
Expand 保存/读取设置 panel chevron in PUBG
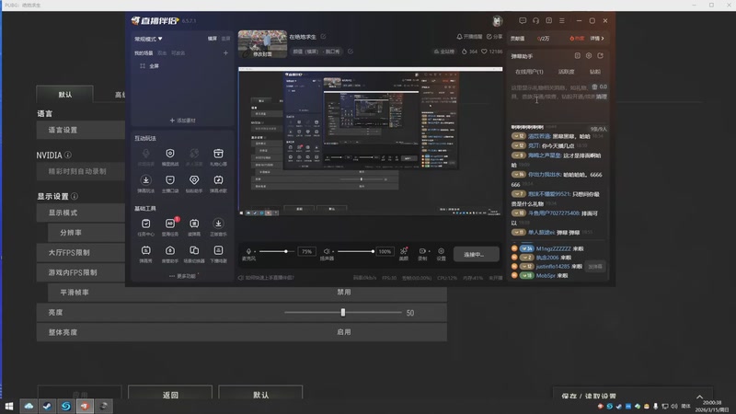point(699,397)
